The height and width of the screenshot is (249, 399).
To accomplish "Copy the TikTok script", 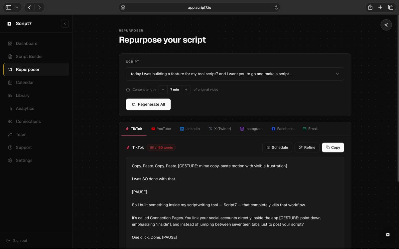I will coord(333,148).
